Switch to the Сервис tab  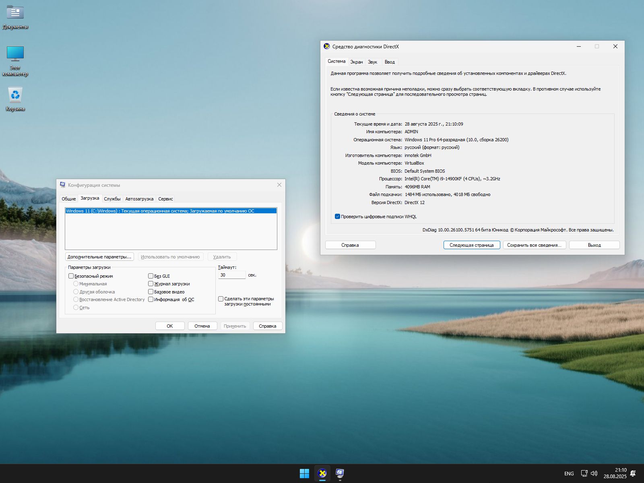coord(165,199)
